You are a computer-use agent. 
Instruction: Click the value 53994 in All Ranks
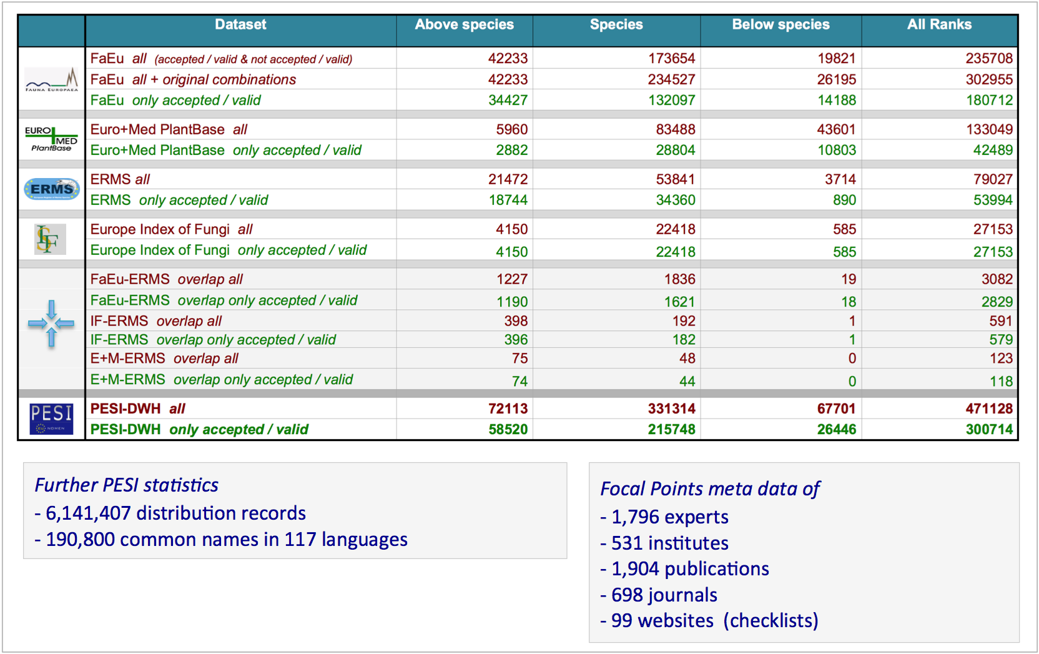993,200
